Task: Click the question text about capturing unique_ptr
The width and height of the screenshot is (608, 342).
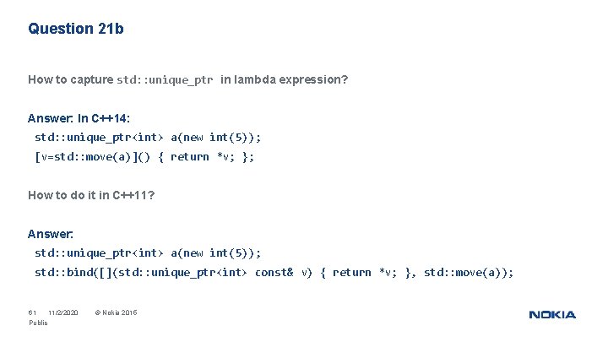Action: (x=187, y=80)
